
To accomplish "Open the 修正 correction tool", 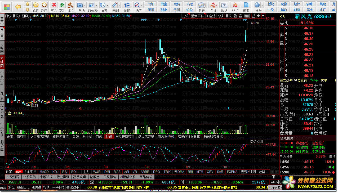I will tap(36, 7).
